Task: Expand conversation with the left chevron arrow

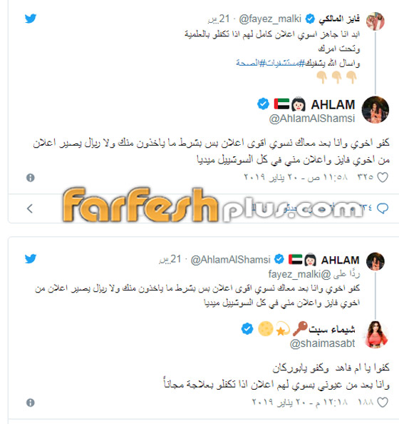Action: (x=30, y=208)
